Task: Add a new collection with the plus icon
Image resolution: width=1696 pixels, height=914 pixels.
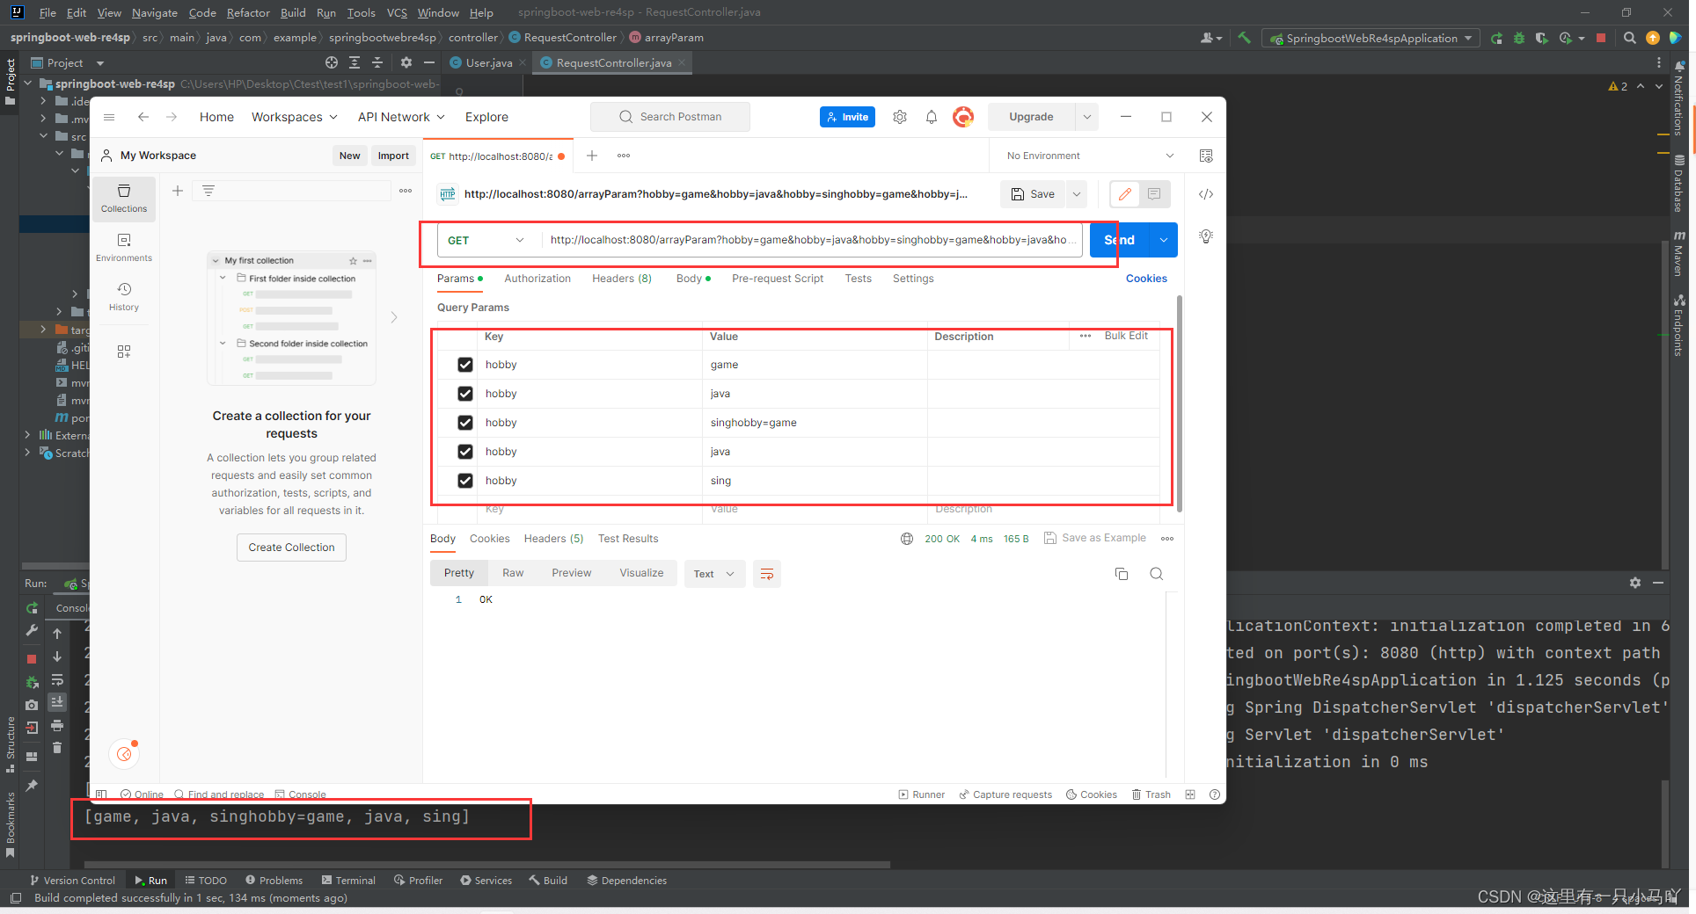Action: 178,191
